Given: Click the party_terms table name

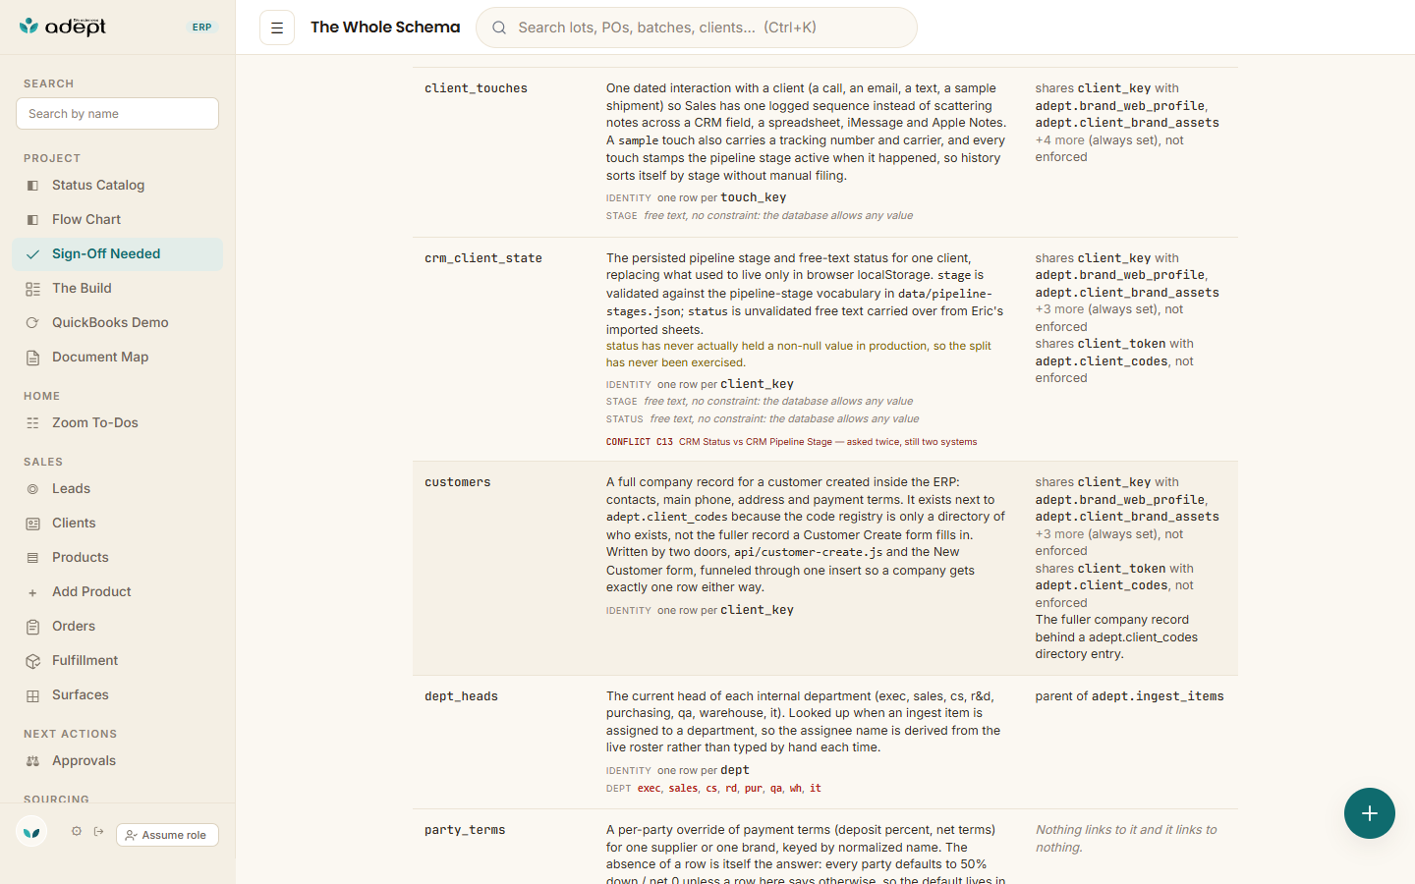Looking at the screenshot, I should pyautogui.click(x=465, y=830).
